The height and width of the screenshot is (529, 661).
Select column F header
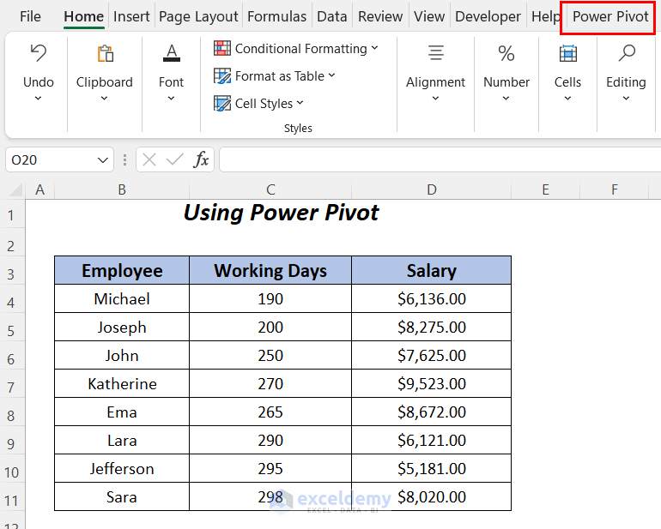click(x=614, y=190)
